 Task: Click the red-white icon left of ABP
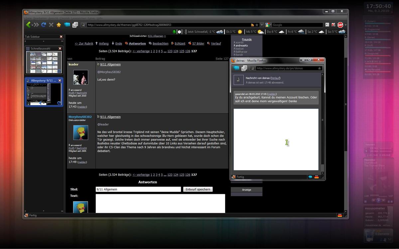coord(333,25)
